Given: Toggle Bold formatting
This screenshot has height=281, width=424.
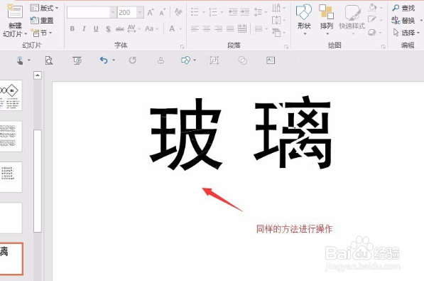Looking at the screenshot, I should (x=72, y=28).
